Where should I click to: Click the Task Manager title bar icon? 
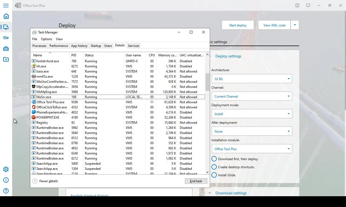35,32
